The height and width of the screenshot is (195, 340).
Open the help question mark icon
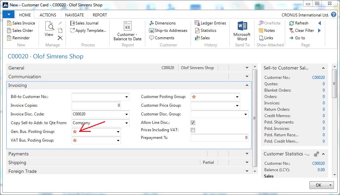334,14
